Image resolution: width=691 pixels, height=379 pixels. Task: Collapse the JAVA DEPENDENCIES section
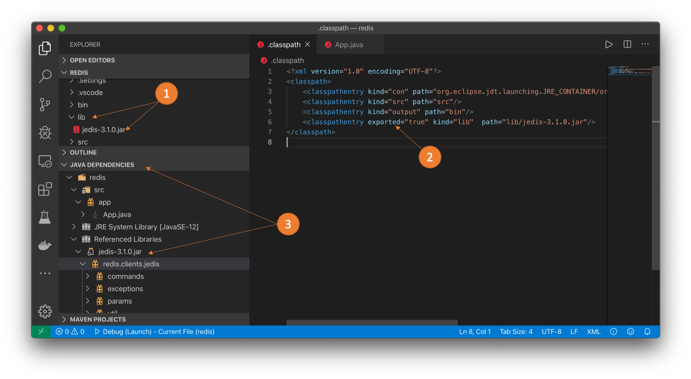pos(102,165)
